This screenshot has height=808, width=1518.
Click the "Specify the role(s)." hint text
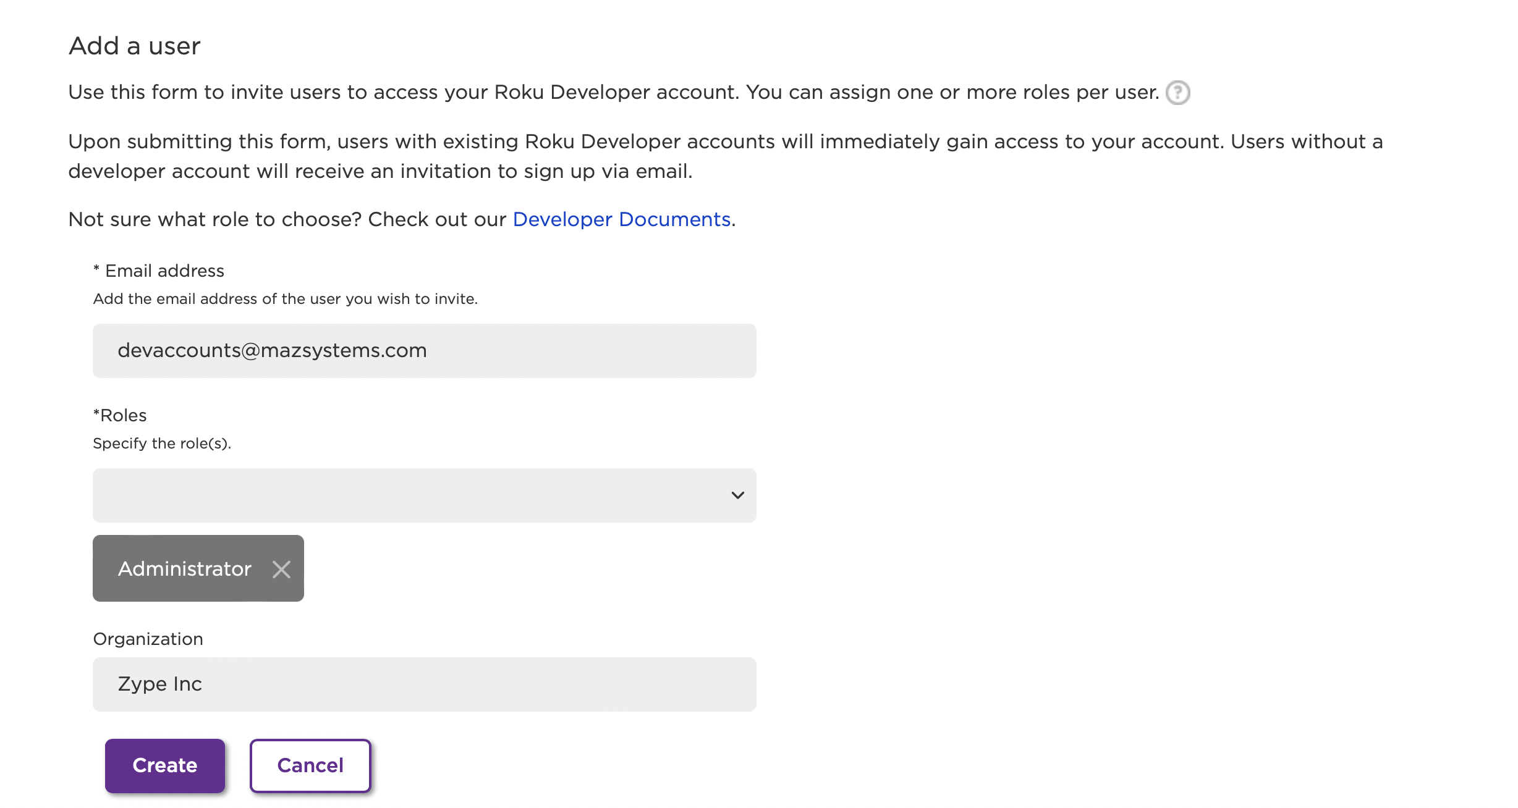pos(162,443)
